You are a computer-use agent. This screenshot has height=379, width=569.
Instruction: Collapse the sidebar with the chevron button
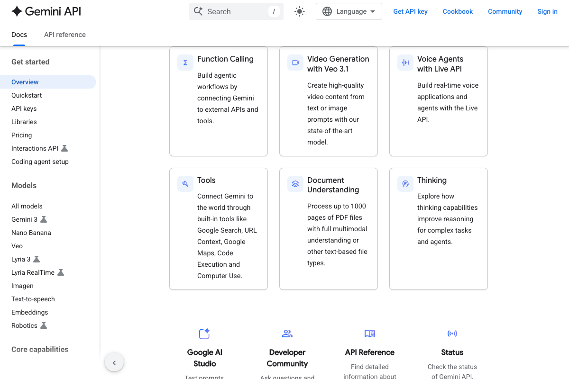(114, 362)
